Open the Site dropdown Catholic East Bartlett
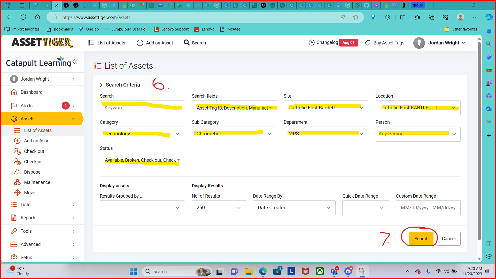The width and height of the screenshot is (496, 279). [326, 108]
